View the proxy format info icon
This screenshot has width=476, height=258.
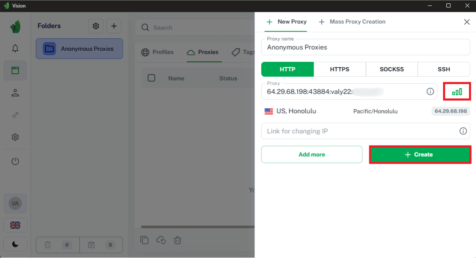click(x=430, y=91)
